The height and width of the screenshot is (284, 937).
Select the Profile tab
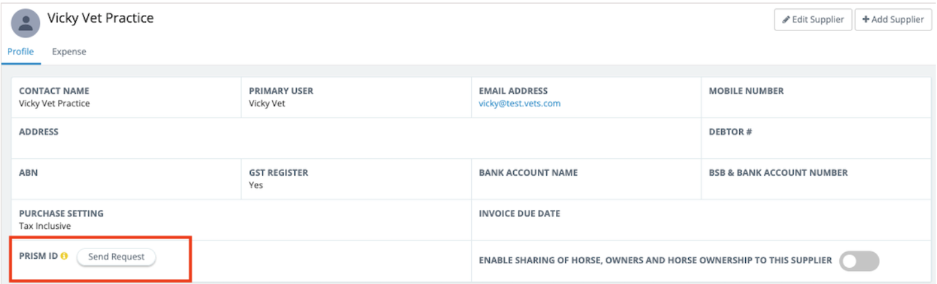(x=21, y=52)
